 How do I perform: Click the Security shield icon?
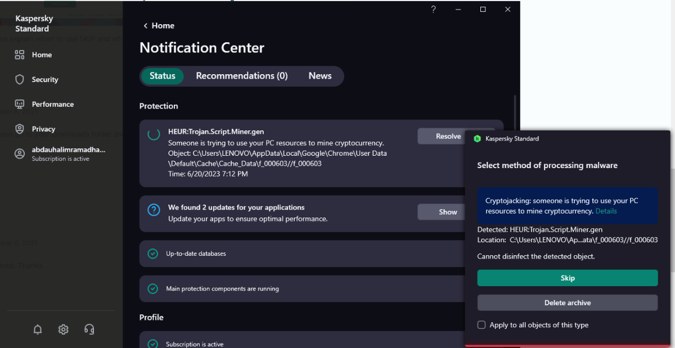click(x=20, y=79)
